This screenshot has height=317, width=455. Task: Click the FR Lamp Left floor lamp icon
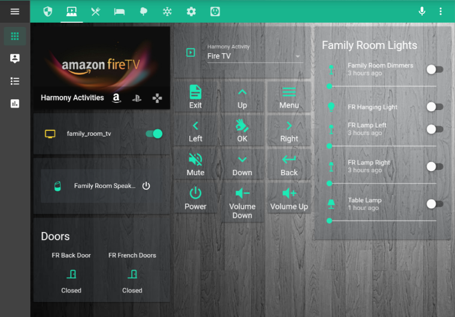pos(331,129)
